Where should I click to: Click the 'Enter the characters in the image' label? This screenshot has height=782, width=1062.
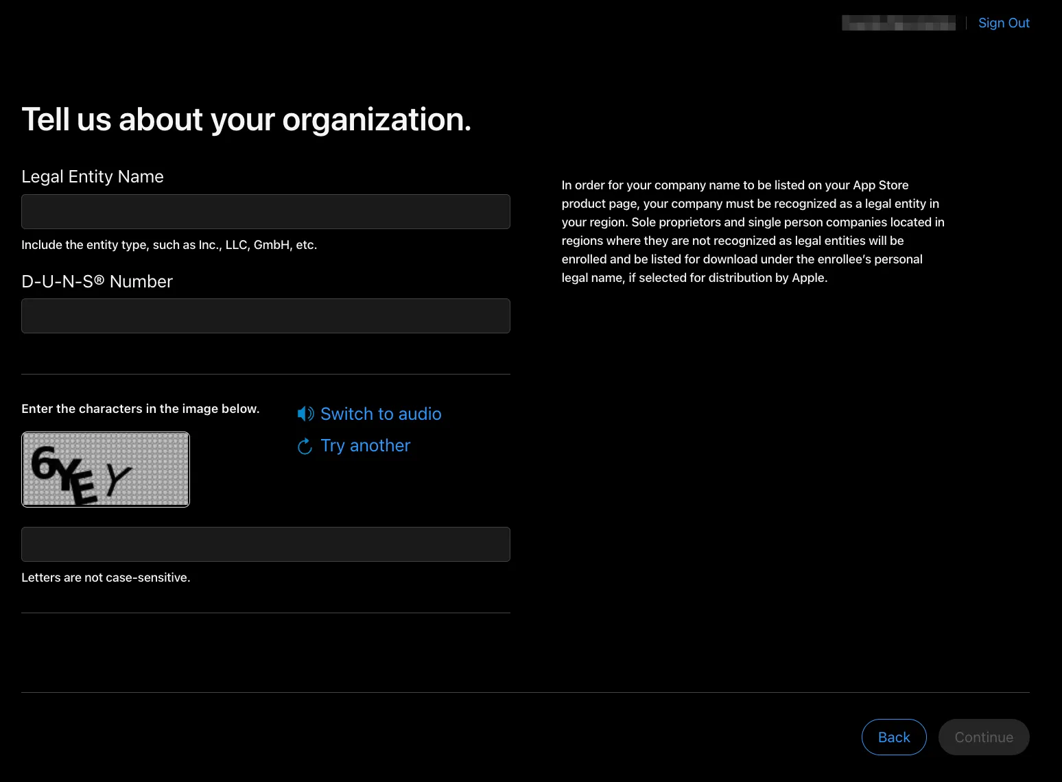click(140, 409)
